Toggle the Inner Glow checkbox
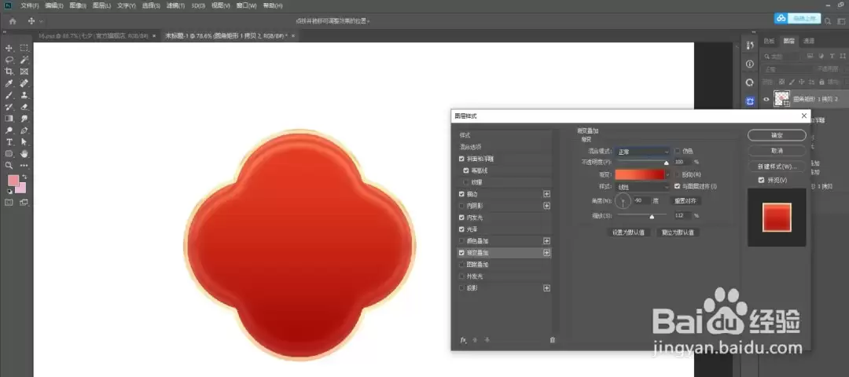Screen dimensions: 849x377 (461, 218)
